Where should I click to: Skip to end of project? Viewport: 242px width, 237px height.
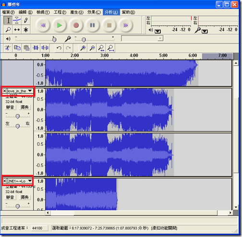(126, 25)
